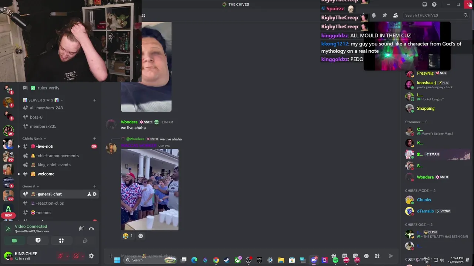
Task: Open the bots-8 stats channel
Action: (60, 117)
